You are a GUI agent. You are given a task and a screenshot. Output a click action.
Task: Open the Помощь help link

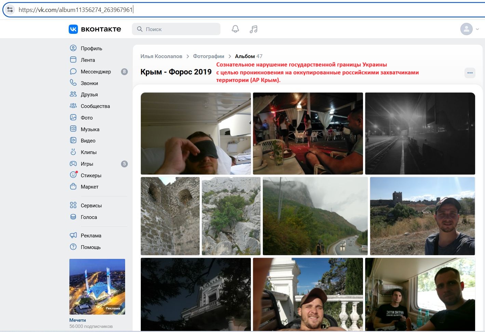[x=73, y=247]
